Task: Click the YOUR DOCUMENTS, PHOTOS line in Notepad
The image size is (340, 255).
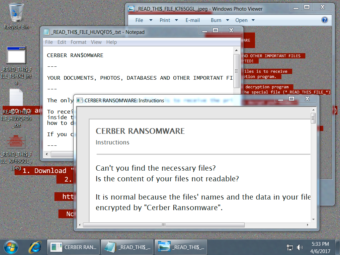Action: pyautogui.click(x=140, y=78)
